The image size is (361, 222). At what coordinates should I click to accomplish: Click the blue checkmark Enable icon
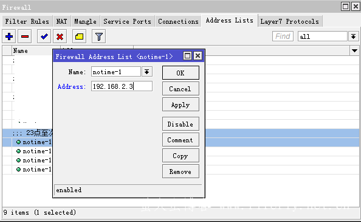(44, 36)
